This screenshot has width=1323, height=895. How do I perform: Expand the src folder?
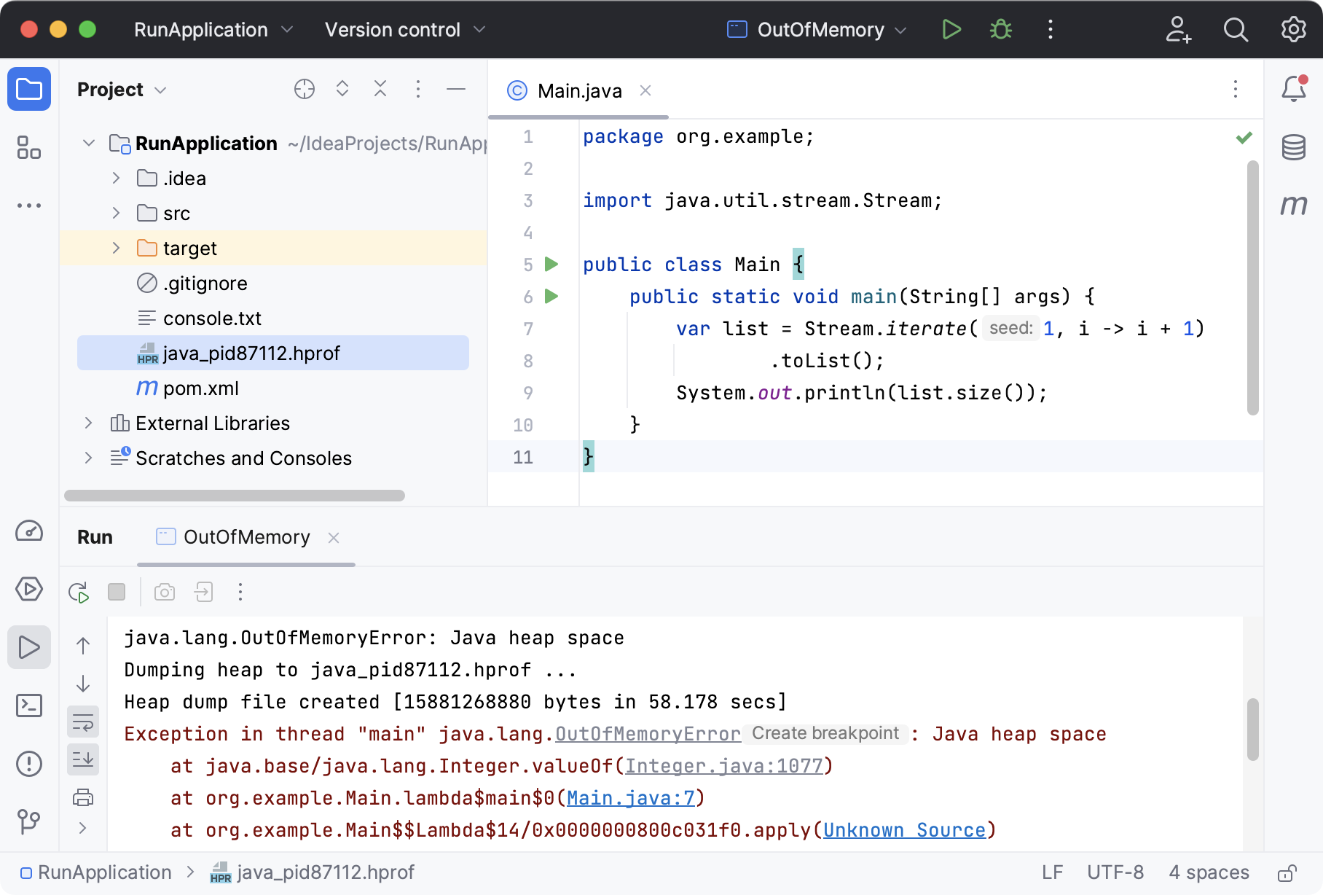coord(116,213)
